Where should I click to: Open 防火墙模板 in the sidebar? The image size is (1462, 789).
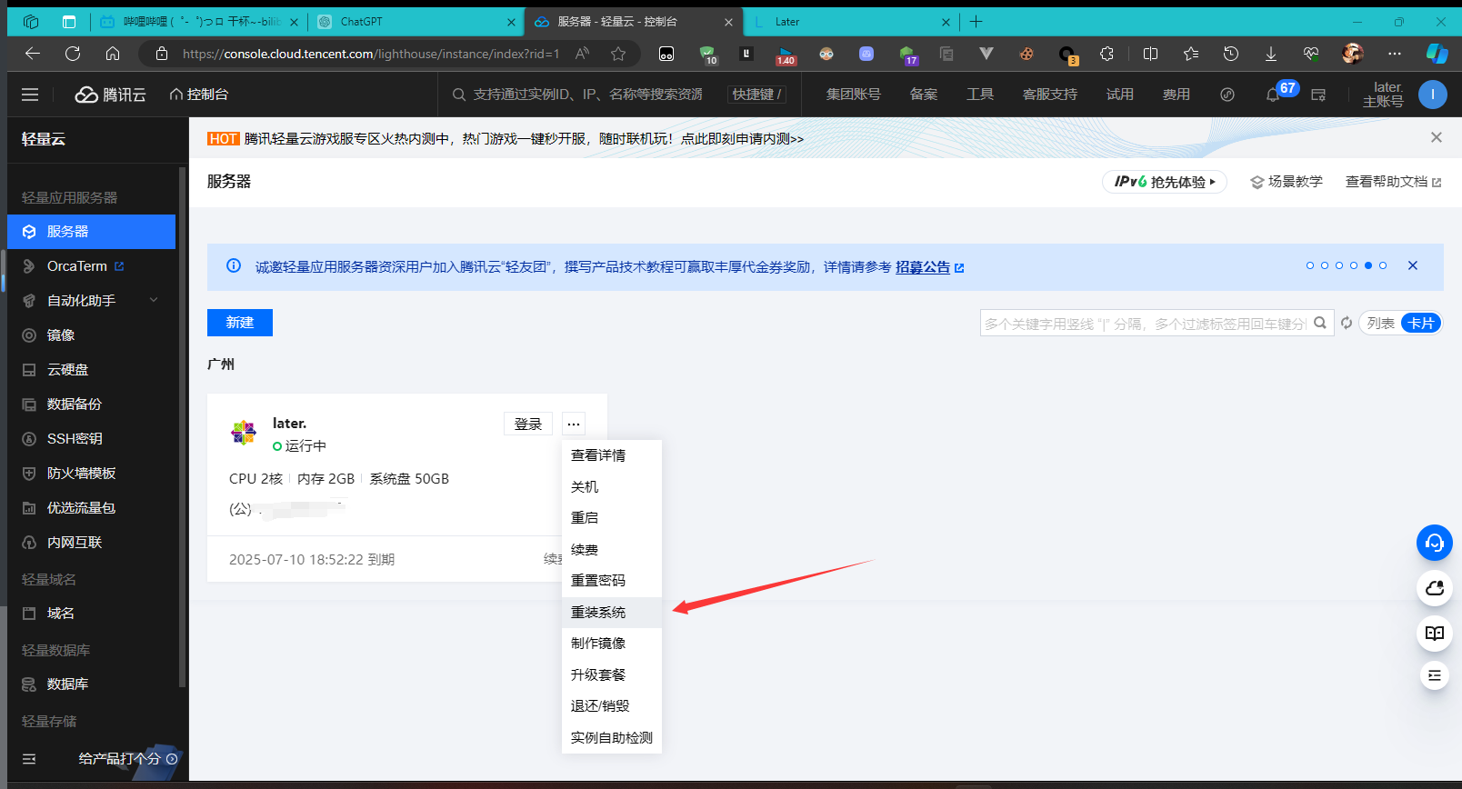pyautogui.click(x=81, y=473)
